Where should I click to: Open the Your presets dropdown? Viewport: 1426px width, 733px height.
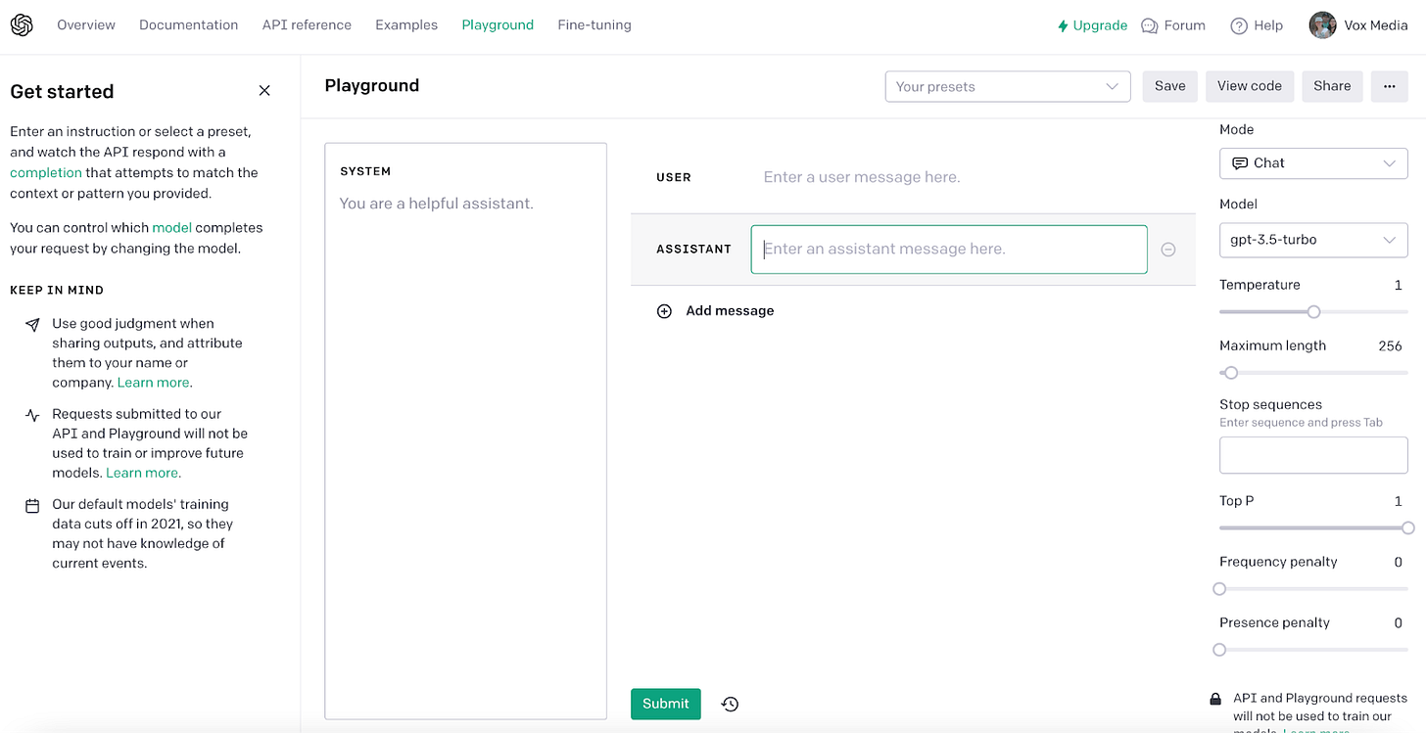pos(1007,86)
